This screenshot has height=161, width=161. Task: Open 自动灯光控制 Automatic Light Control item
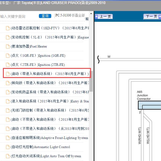point(40,147)
